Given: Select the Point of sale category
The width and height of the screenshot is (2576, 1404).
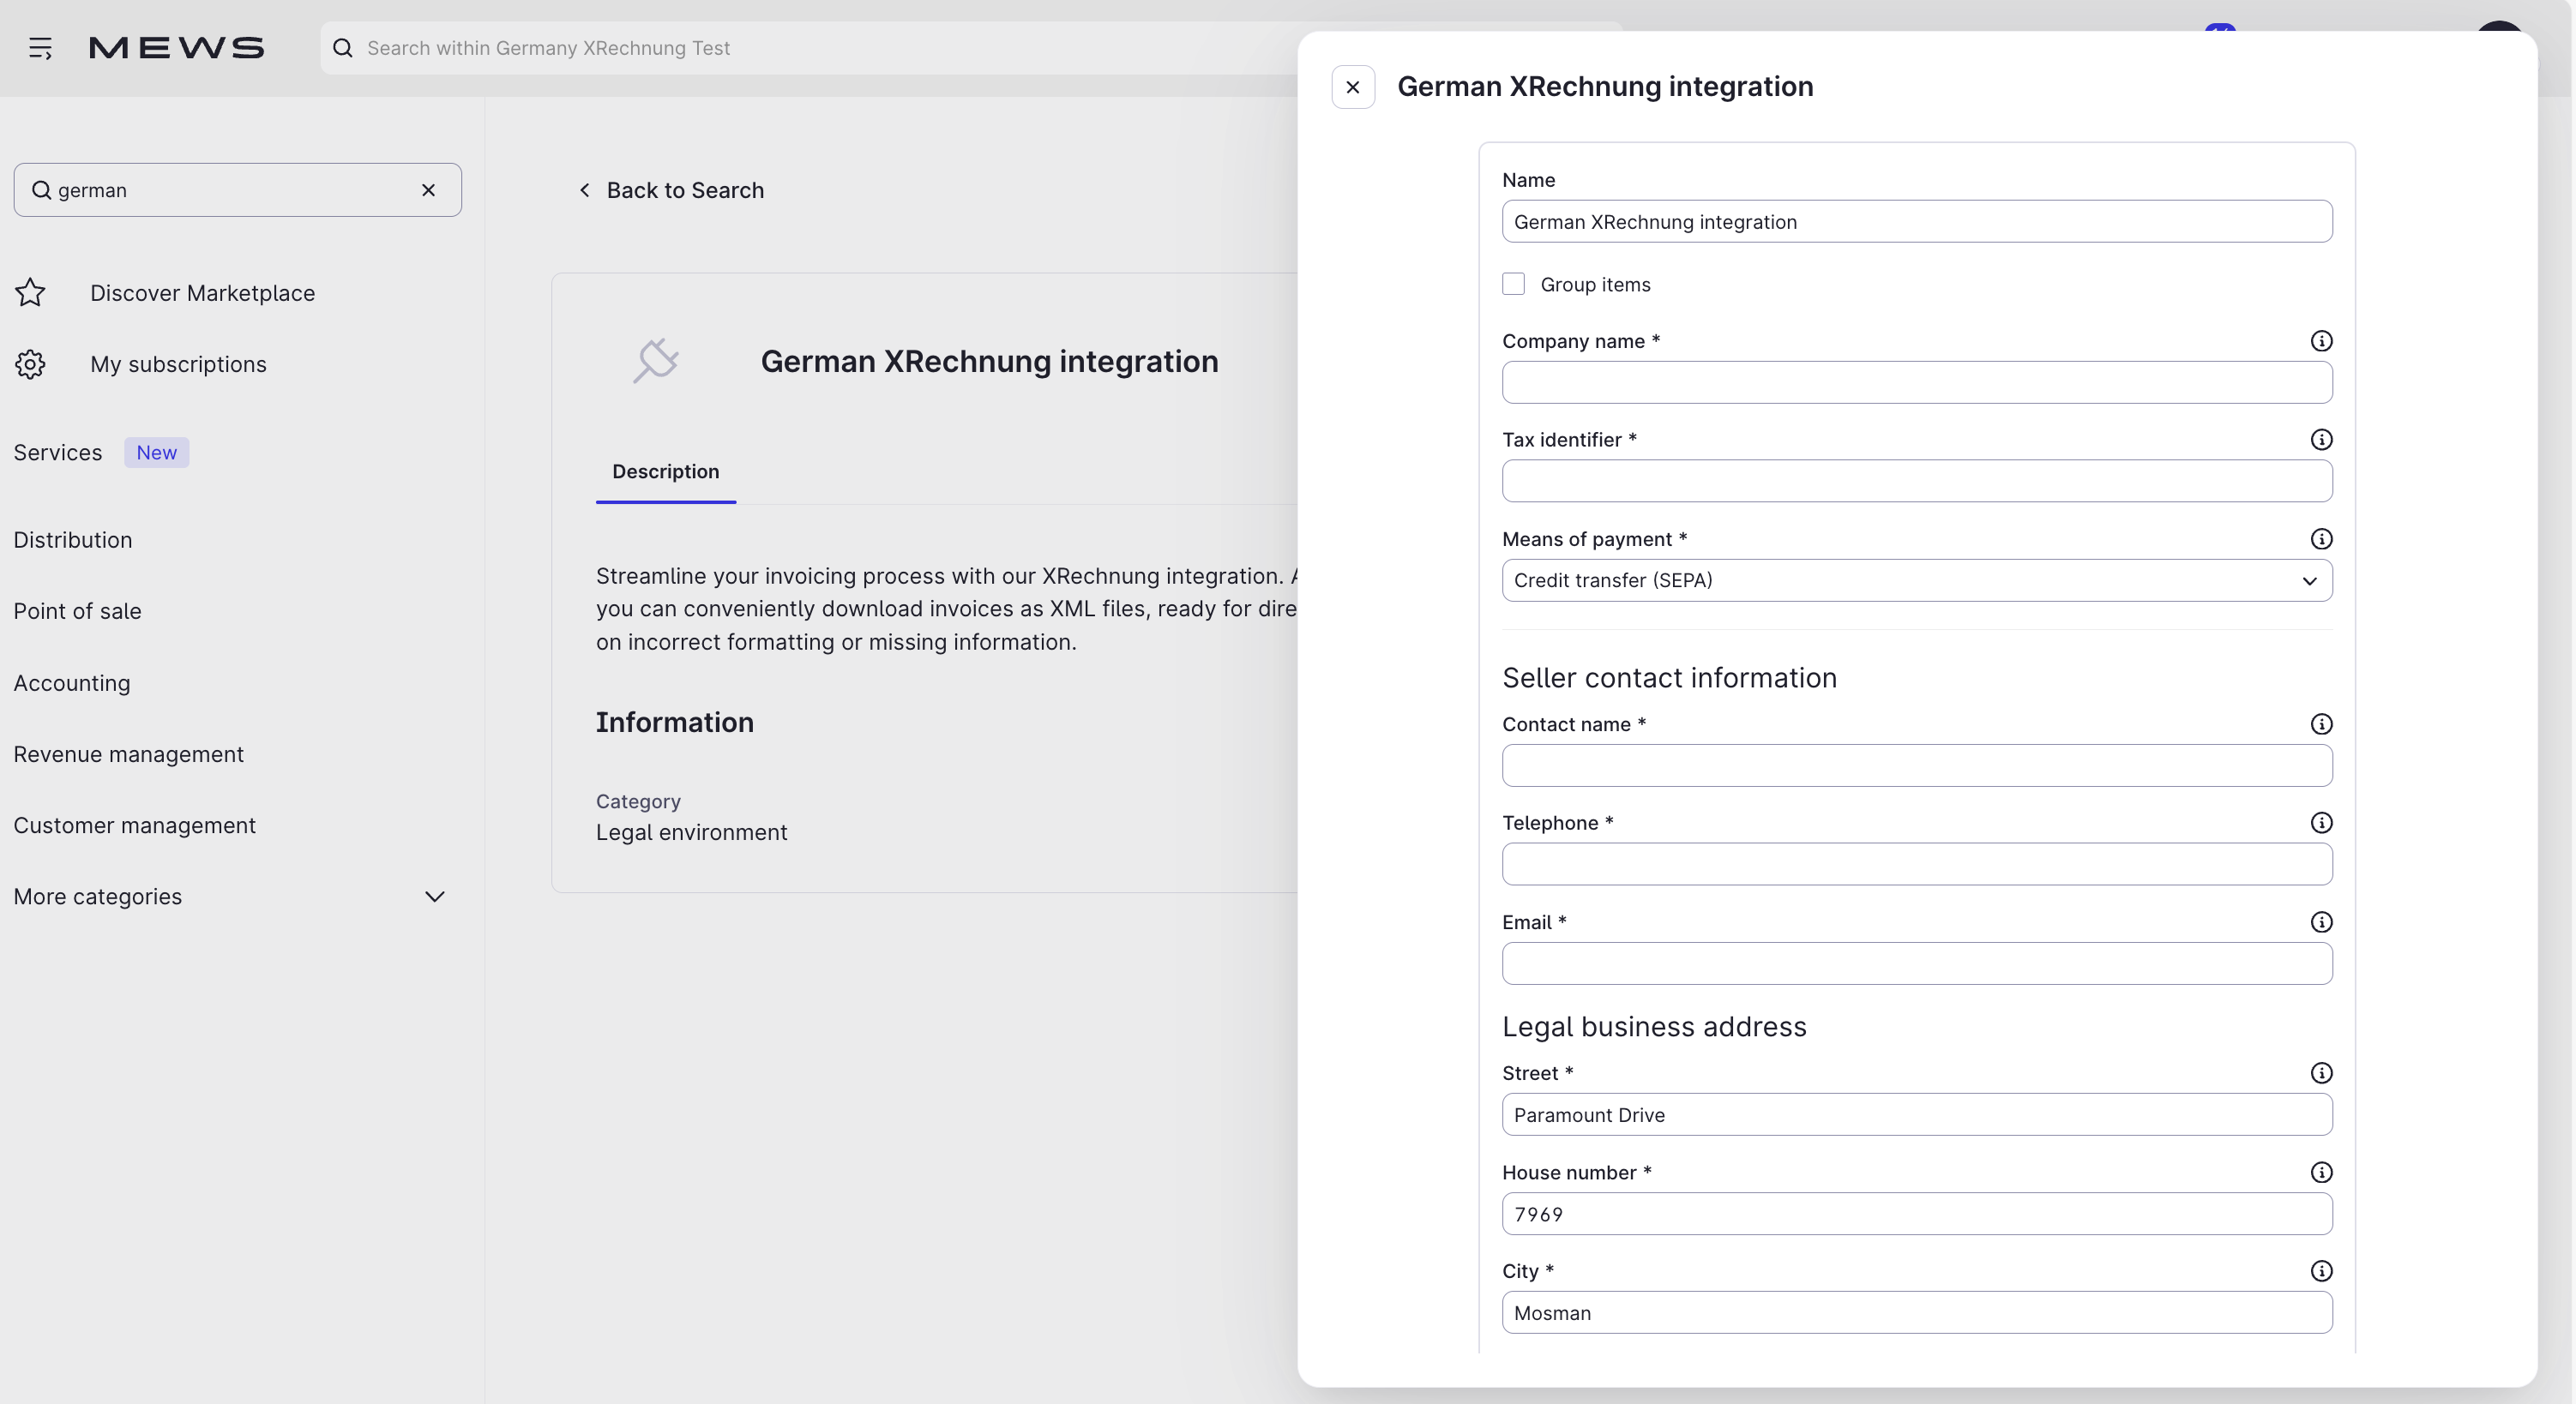Looking at the screenshot, I should (x=78, y=611).
